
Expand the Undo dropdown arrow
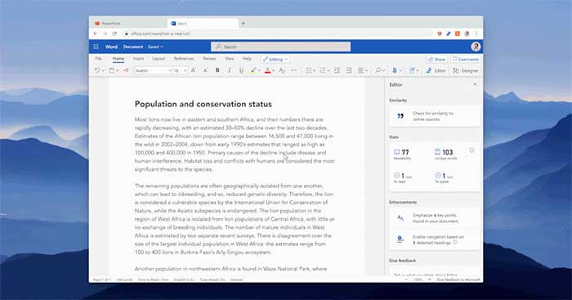point(103,70)
